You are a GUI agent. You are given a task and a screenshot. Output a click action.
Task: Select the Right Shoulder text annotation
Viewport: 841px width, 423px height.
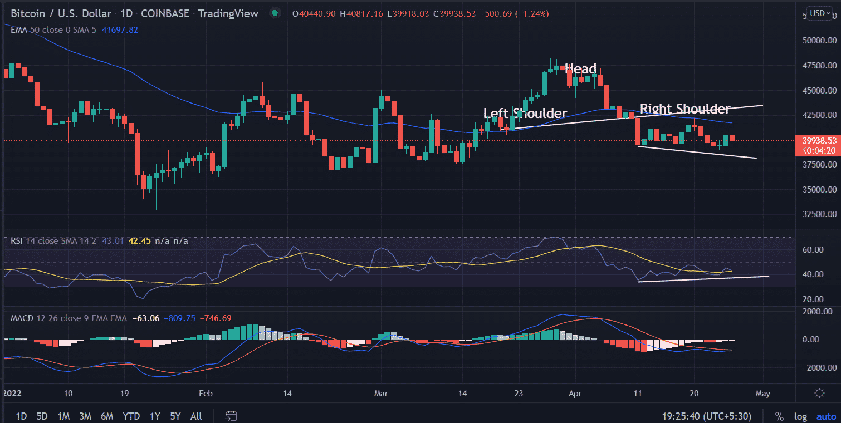pos(684,109)
